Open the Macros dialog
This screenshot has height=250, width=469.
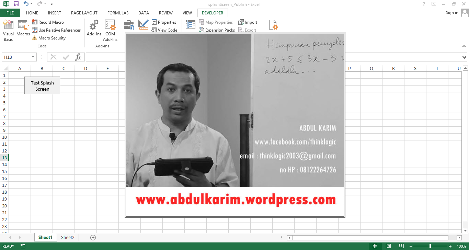click(x=23, y=28)
